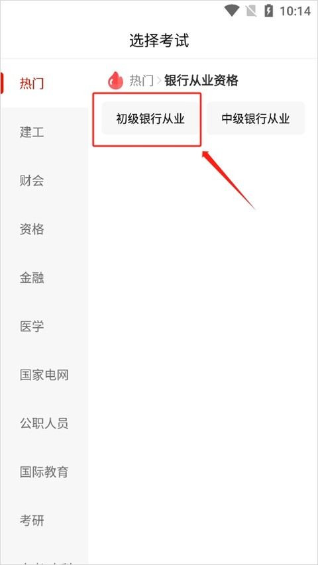Open the 国家电网 category
Viewport: 318px width, 565px height.
(44, 375)
